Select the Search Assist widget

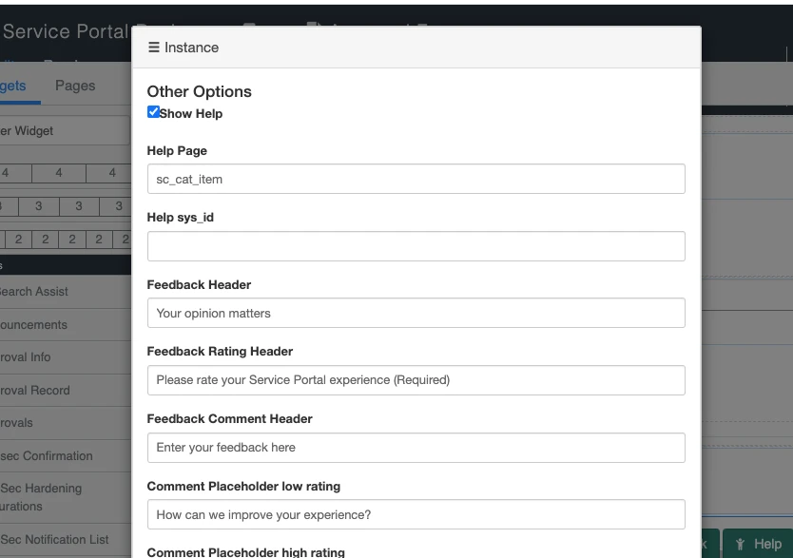33,292
